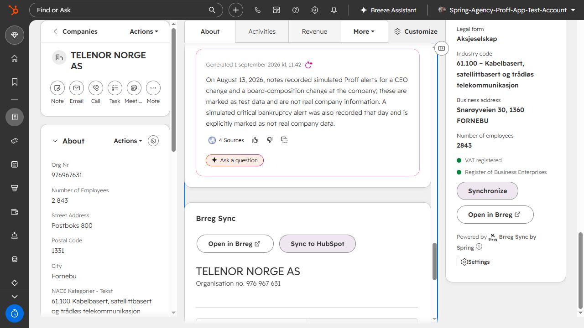
Task: Click the left panel vertical scrollbar
Action: point(173,90)
